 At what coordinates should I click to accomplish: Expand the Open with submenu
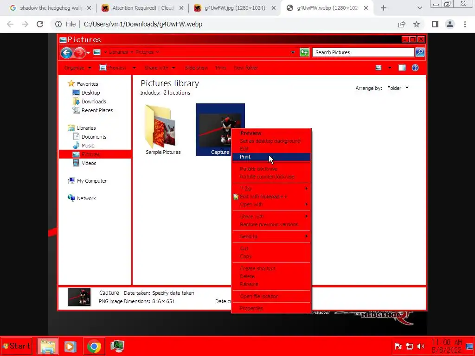tap(271, 204)
